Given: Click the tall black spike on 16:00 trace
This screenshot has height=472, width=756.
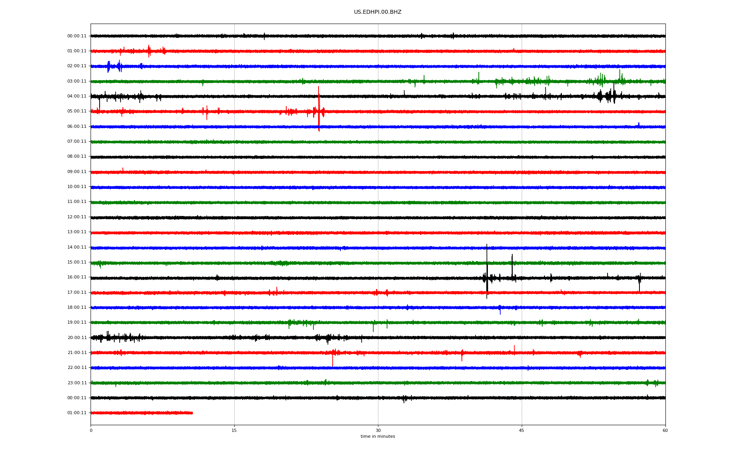Looking at the screenshot, I should coord(487,271).
